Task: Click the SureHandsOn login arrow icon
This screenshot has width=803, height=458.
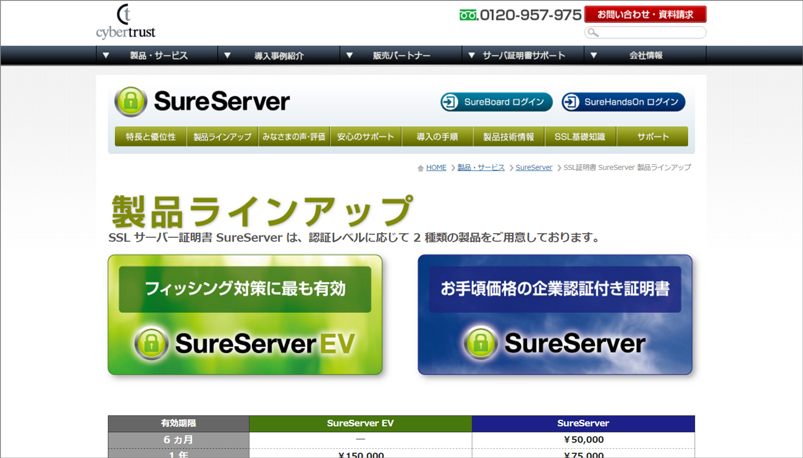Action: [571, 102]
